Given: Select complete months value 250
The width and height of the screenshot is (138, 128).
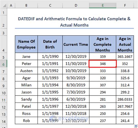Looking at the screenshot, I should point(102,114).
